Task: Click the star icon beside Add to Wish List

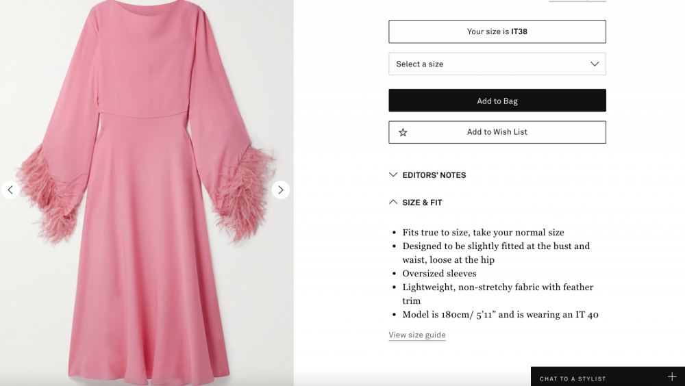Action: [x=403, y=132]
